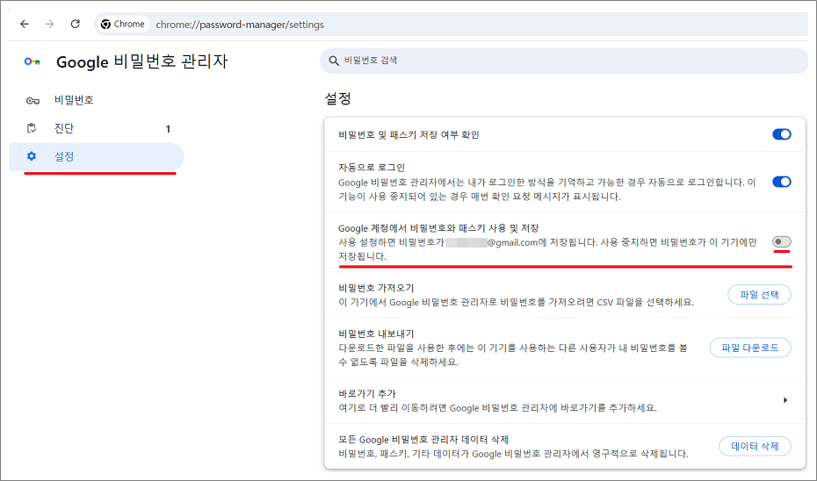Viewport: 817px width, 481px height.
Task: Click the magnifier icon in the search box
Action: click(334, 61)
